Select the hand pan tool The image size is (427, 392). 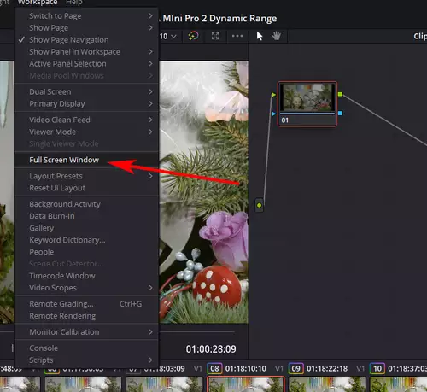[x=276, y=36]
